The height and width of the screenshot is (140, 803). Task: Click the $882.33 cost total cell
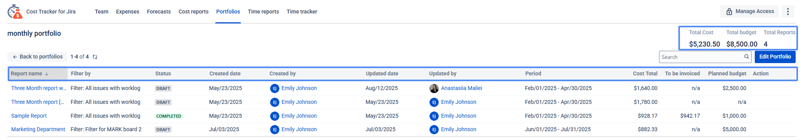(x=647, y=130)
